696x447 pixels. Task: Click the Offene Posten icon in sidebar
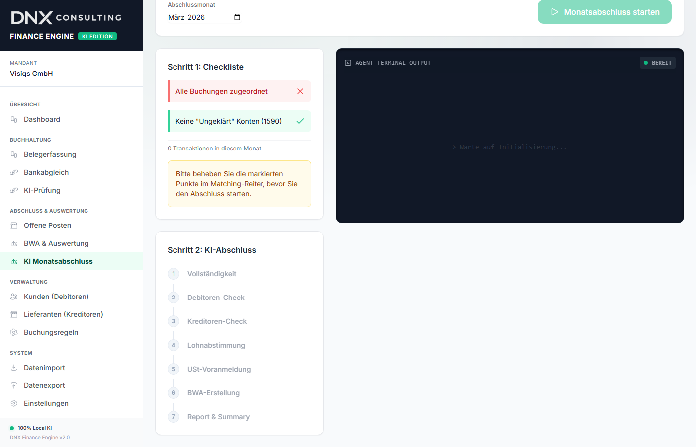pos(14,226)
